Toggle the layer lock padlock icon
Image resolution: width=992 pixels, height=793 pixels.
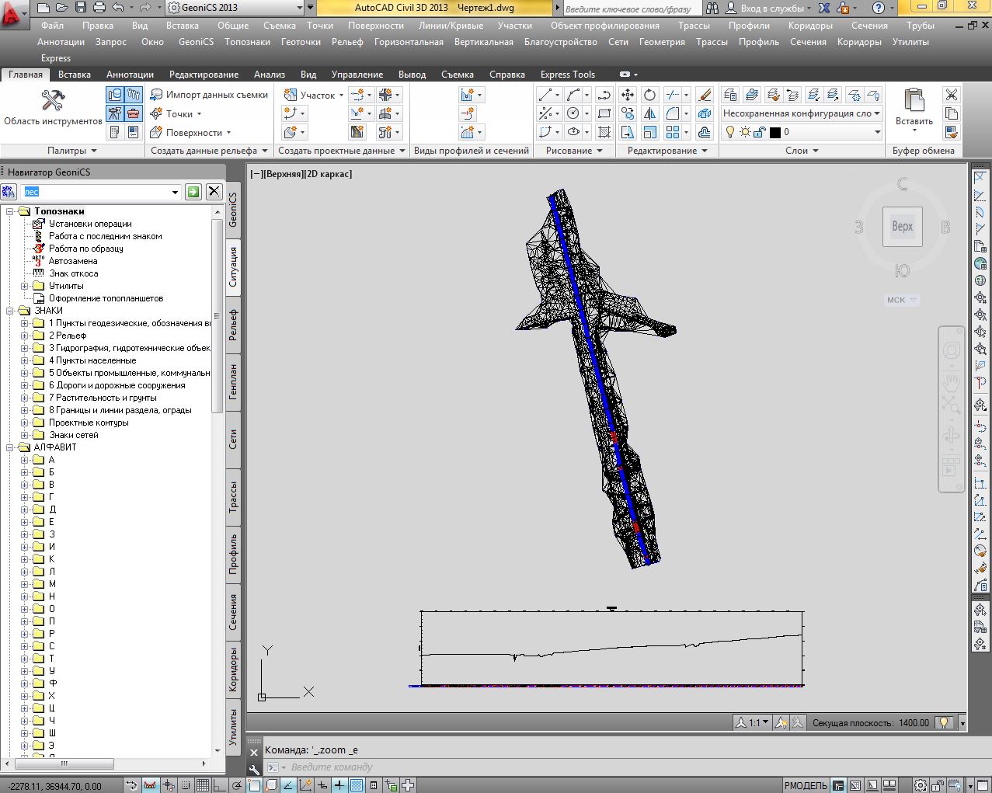click(760, 132)
